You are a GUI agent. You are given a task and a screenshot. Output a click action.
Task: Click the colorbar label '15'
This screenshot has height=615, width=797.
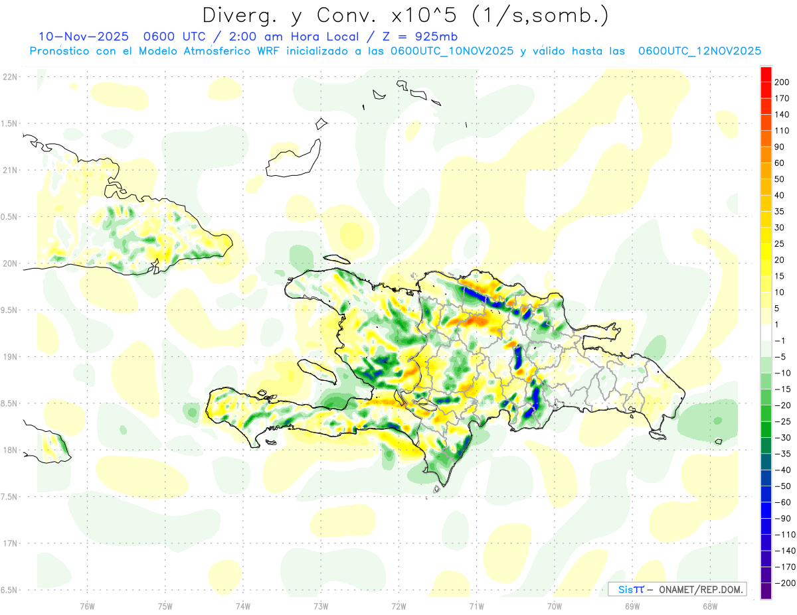[780, 276]
